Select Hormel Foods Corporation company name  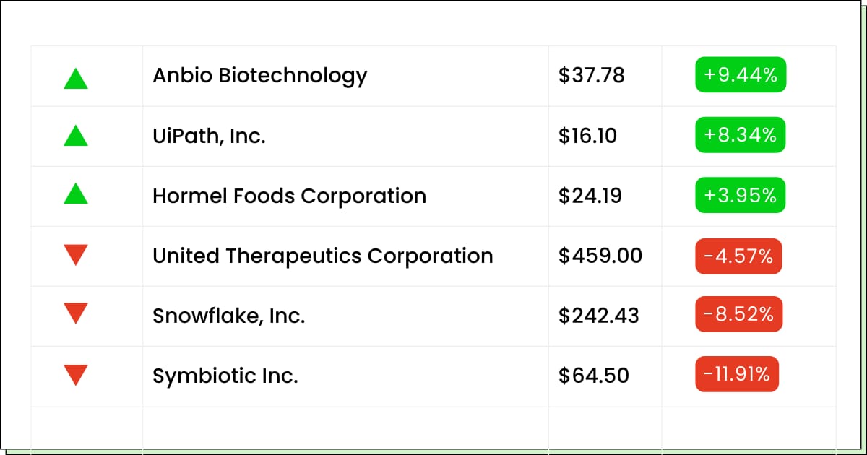[x=289, y=196]
